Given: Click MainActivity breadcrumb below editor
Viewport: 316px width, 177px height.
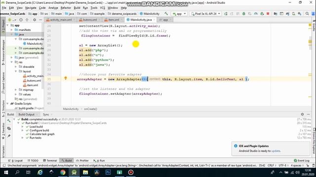Looking at the screenshot, I should coord(71,109).
